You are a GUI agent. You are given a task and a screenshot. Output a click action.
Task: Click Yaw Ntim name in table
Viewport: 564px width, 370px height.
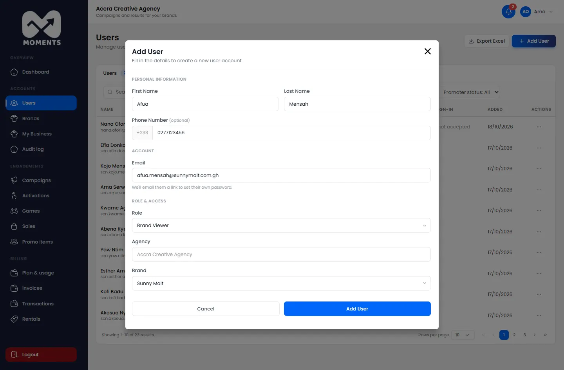tap(112, 250)
